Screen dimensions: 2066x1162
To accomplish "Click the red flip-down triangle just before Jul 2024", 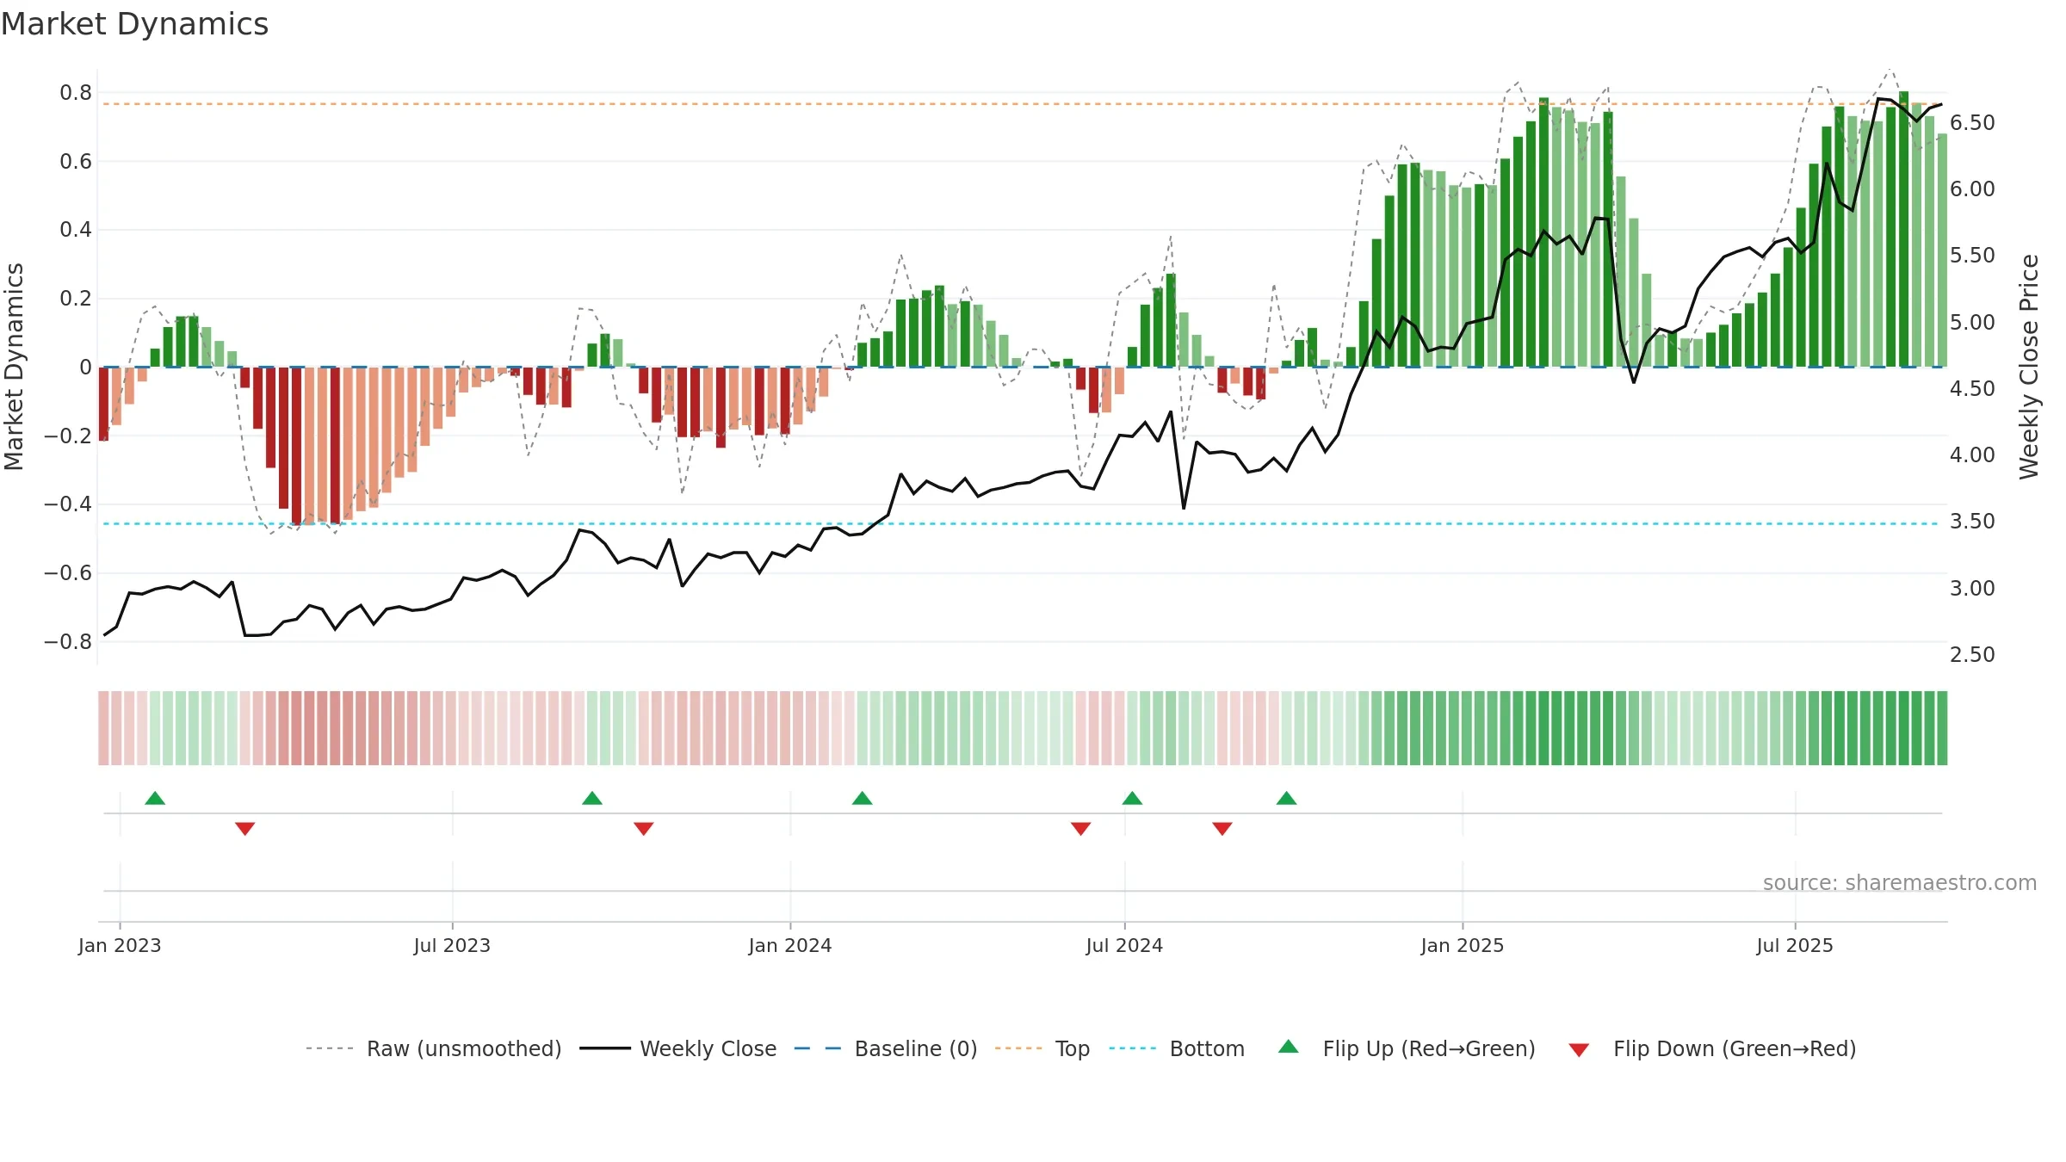I will click(x=1081, y=828).
